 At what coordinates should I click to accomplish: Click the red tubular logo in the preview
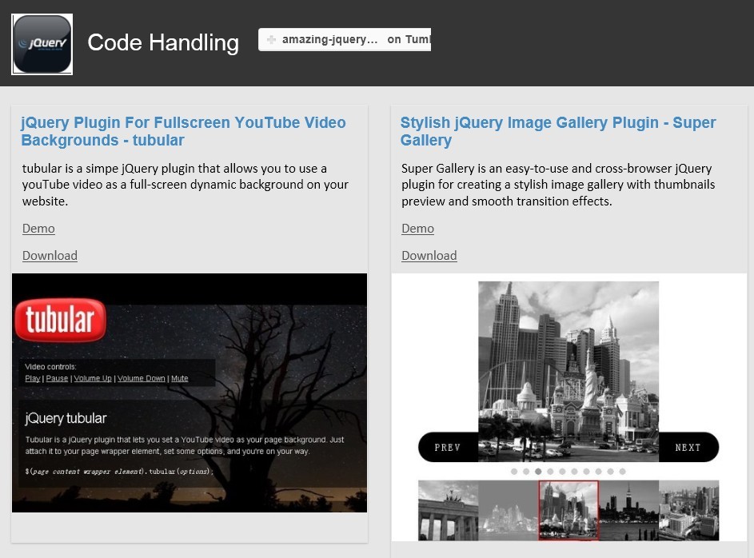pos(61,320)
